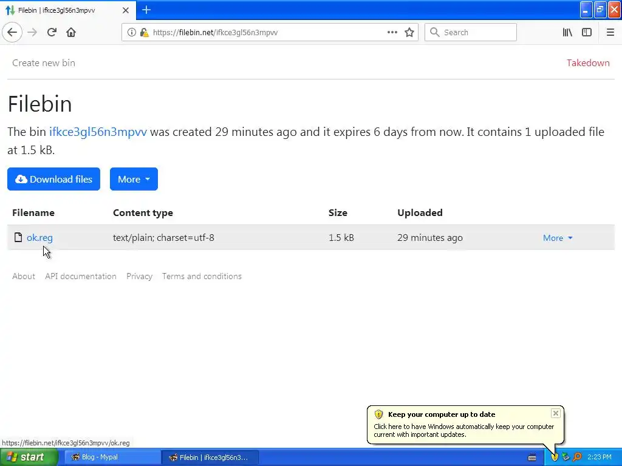622x466 pixels.
Task: Click the file icon beside ok.reg
Action: [18, 237]
